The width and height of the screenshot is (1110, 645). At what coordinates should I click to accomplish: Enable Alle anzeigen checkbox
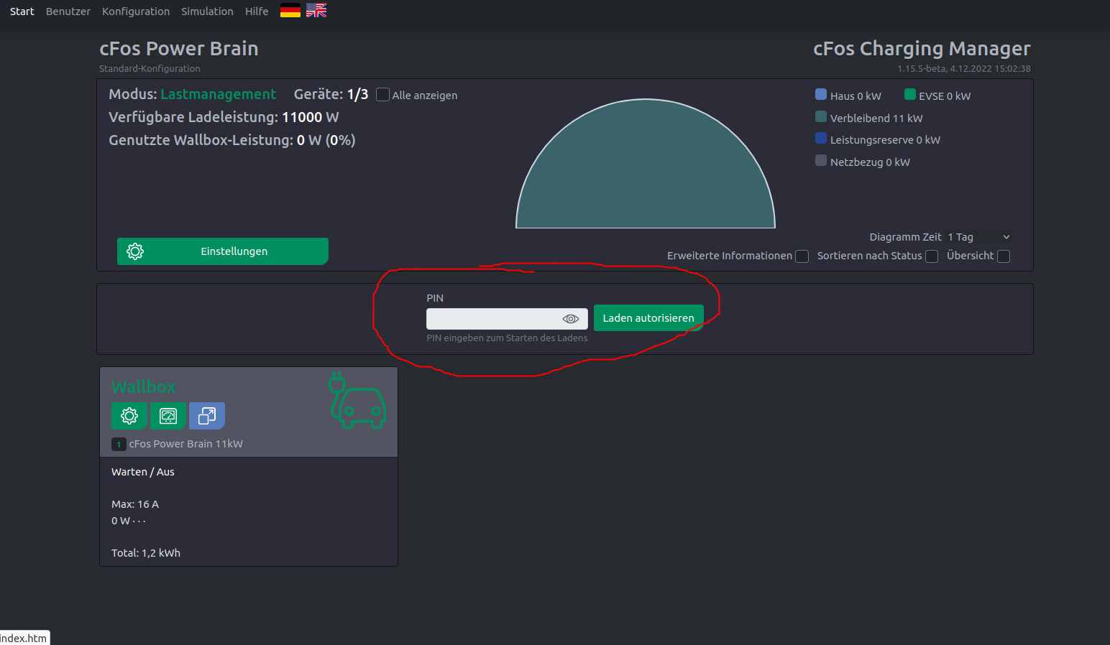point(383,95)
